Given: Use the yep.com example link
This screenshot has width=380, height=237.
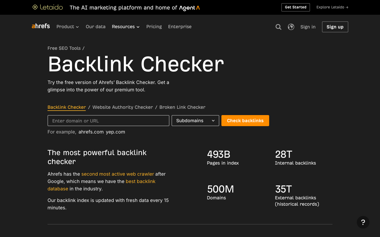Looking at the screenshot, I should pyautogui.click(x=116, y=132).
